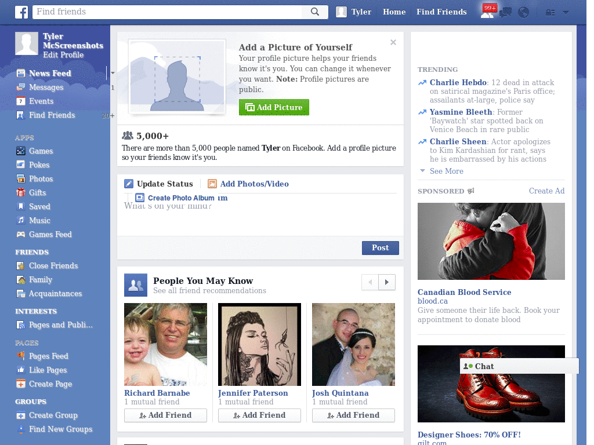594x445 pixels.
Task: Open Photos in the sidebar
Action: 41,179
